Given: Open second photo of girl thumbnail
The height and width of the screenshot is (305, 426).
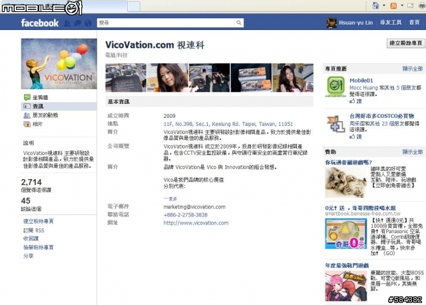Looking at the screenshot, I should pyautogui.click(x=168, y=78).
